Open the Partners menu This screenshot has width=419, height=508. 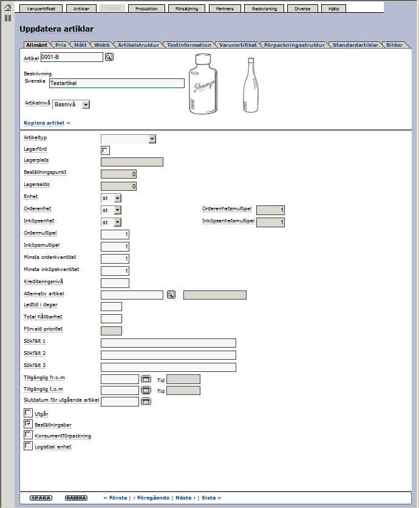[225, 9]
